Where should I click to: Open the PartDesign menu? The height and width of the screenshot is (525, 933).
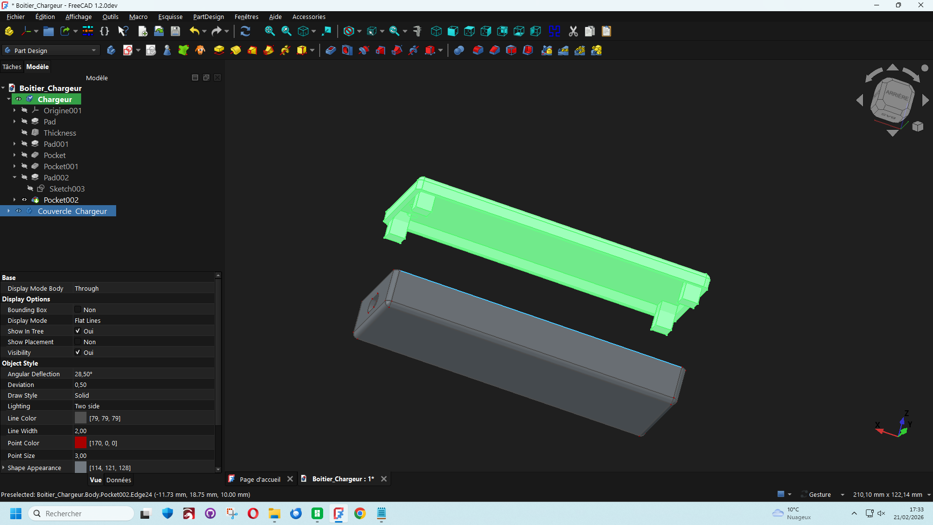[208, 17]
